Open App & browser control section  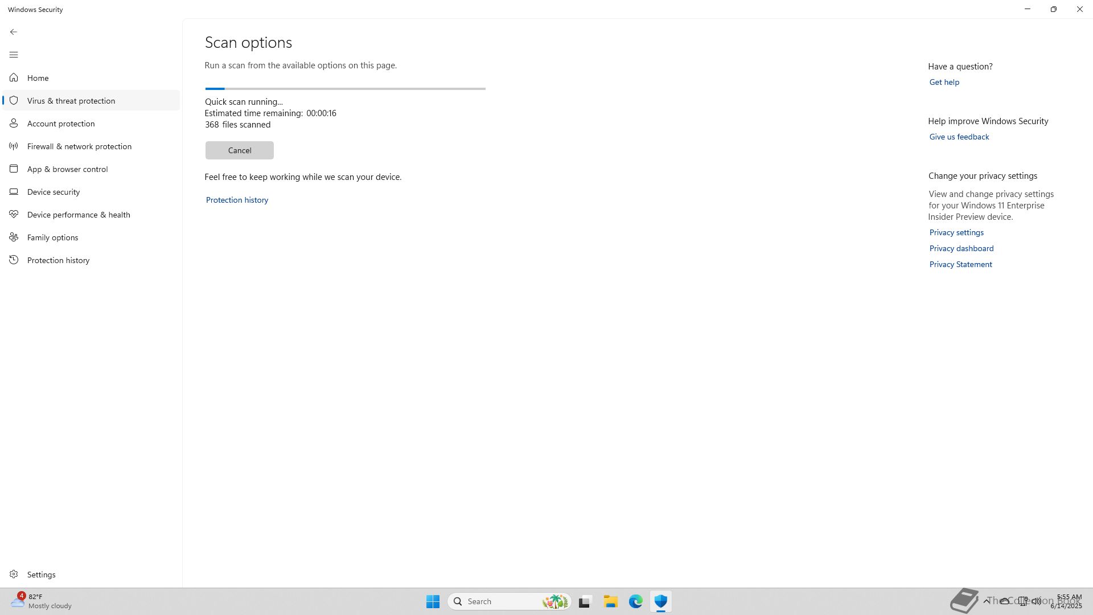tap(67, 169)
